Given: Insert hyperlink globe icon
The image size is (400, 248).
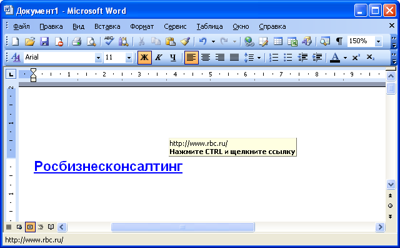Looking at the screenshot, I should 249,41.
